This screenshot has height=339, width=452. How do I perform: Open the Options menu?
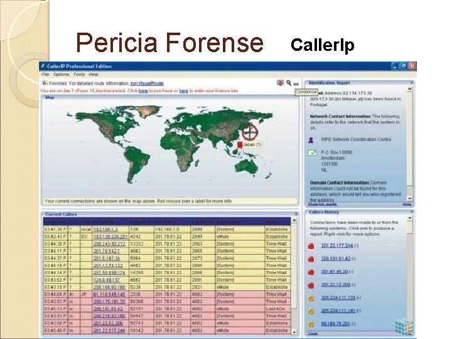point(61,74)
